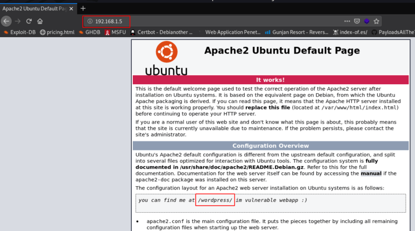The height and width of the screenshot is (231, 415).
Task: Open the Exploit-DB bookmark
Action: pyautogui.click(x=19, y=32)
